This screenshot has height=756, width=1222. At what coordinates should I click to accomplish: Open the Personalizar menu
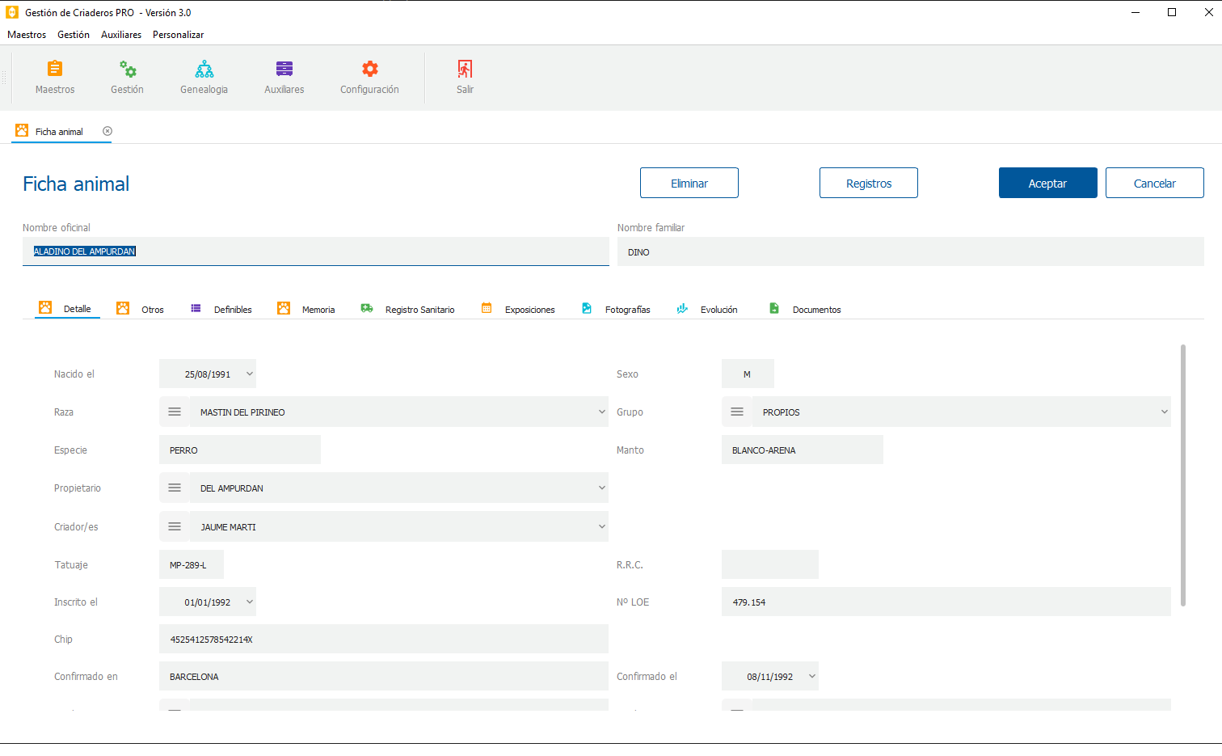pyautogui.click(x=178, y=35)
